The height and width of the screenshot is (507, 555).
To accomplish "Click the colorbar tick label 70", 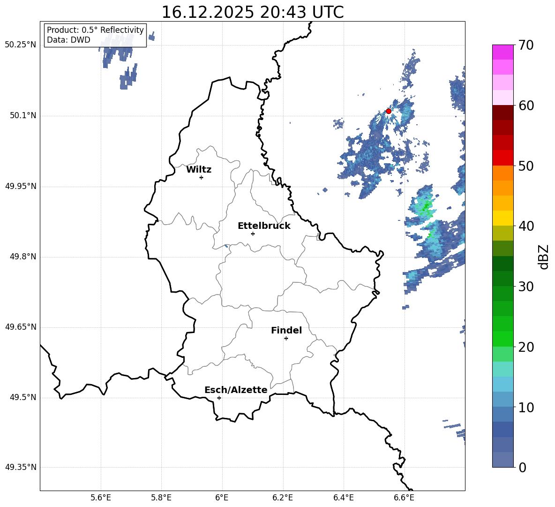I will [x=526, y=45].
